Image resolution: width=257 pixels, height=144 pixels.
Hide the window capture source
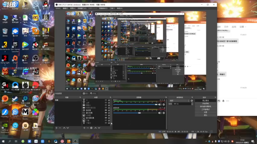[106, 113]
